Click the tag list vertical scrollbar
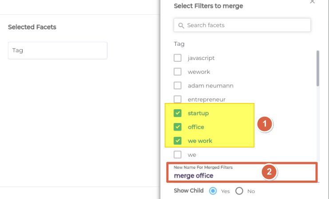Screen dimensions: 329x199 tap(318, 68)
